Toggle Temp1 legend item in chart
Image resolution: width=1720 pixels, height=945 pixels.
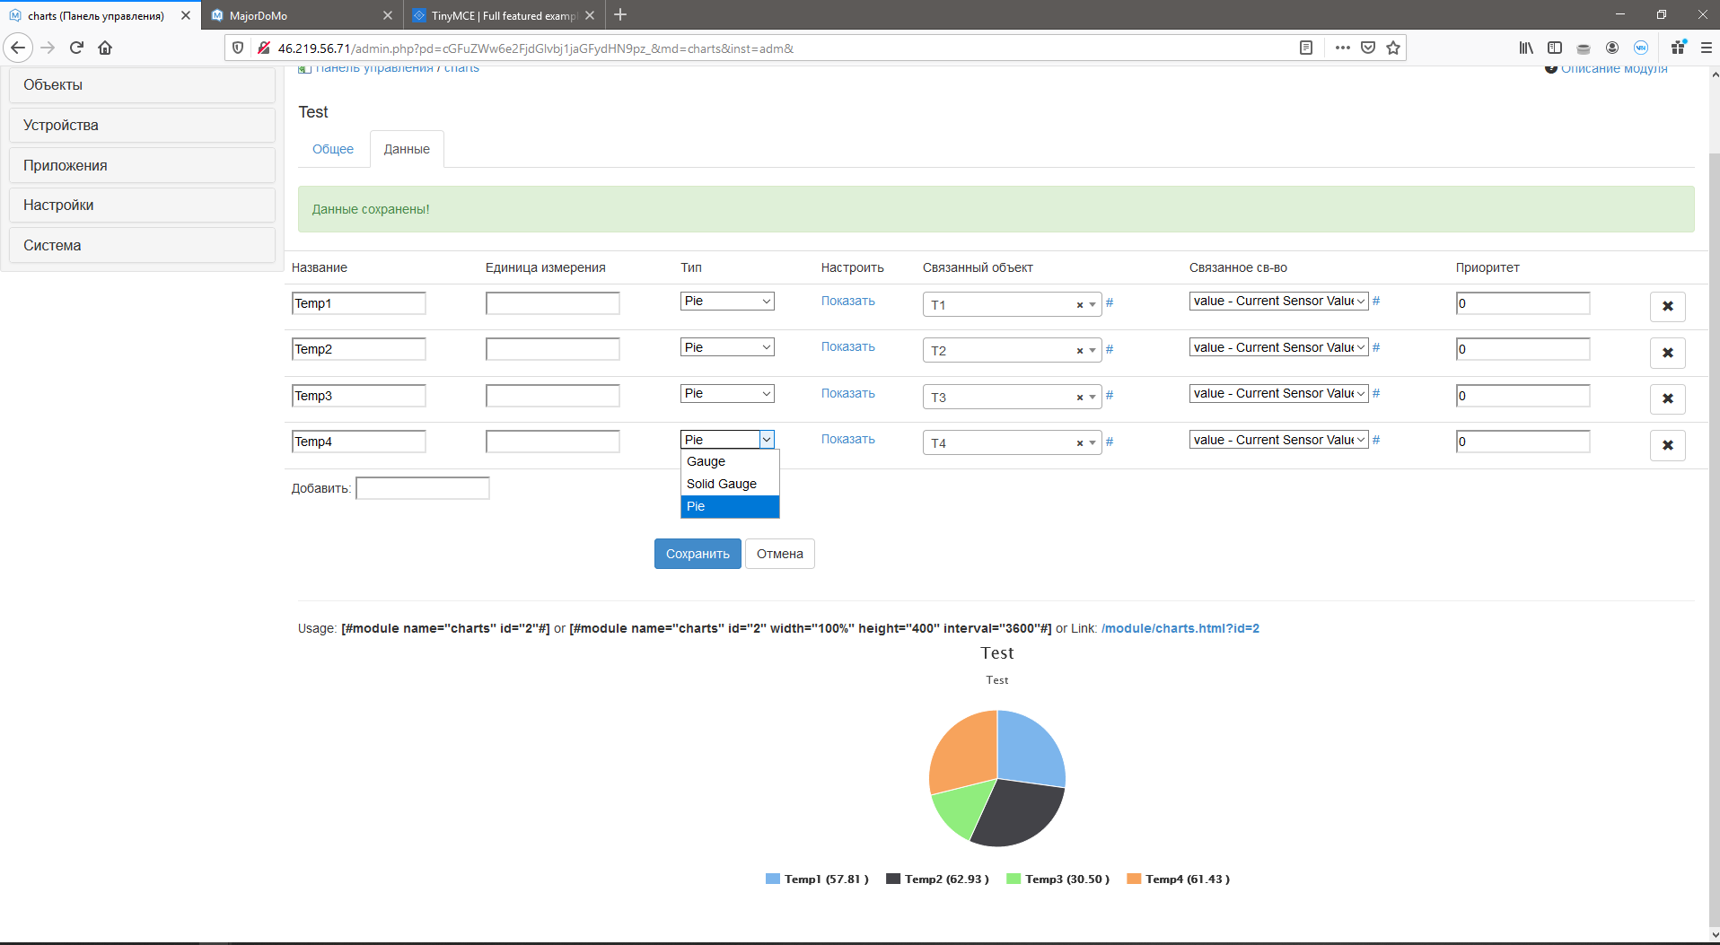coord(816,879)
